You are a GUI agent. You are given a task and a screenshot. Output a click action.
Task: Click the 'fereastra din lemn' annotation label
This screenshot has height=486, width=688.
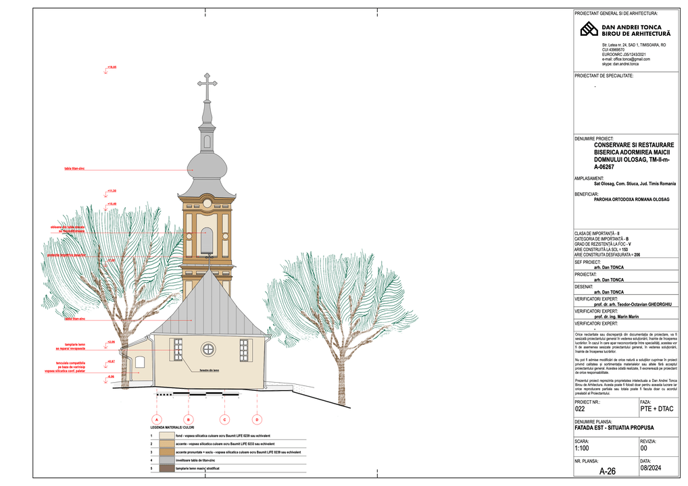[209, 371]
